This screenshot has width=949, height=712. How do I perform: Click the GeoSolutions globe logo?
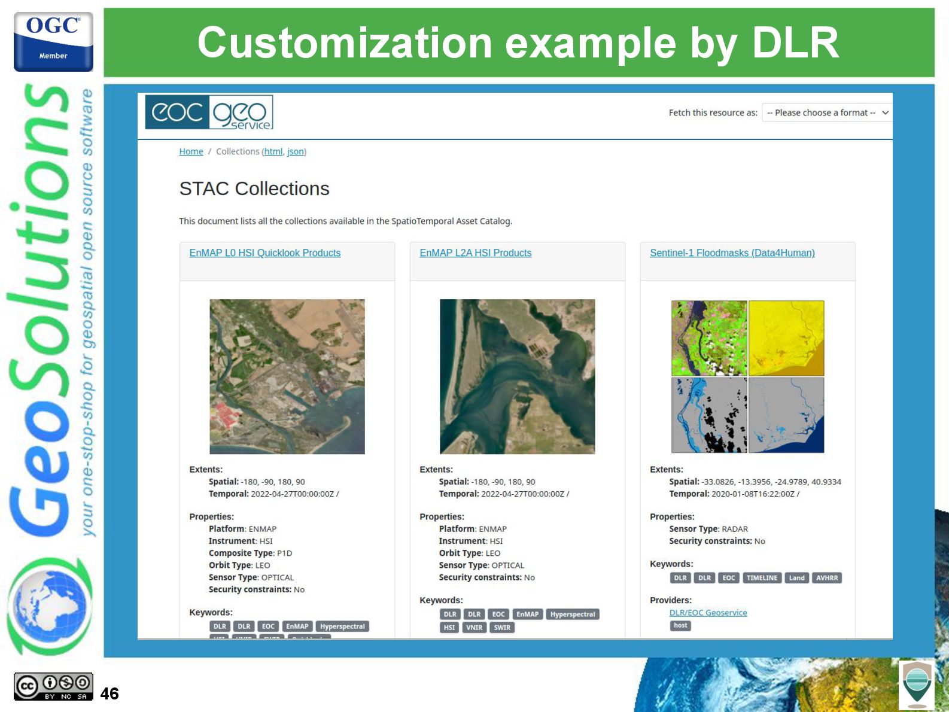tap(50, 605)
